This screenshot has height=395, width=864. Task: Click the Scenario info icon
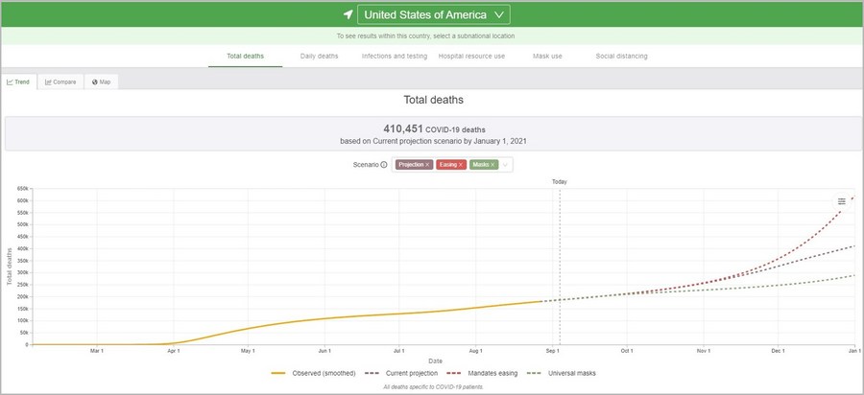click(384, 164)
